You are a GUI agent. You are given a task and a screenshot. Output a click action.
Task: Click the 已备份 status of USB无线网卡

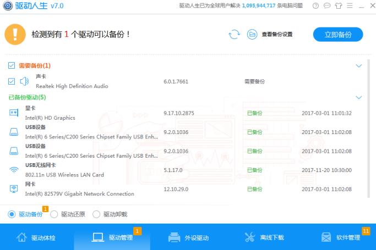tap(255, 170)
